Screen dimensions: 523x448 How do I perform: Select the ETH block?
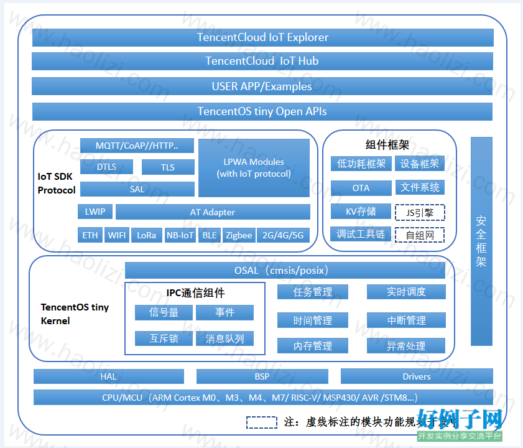[x=90, y=235]
